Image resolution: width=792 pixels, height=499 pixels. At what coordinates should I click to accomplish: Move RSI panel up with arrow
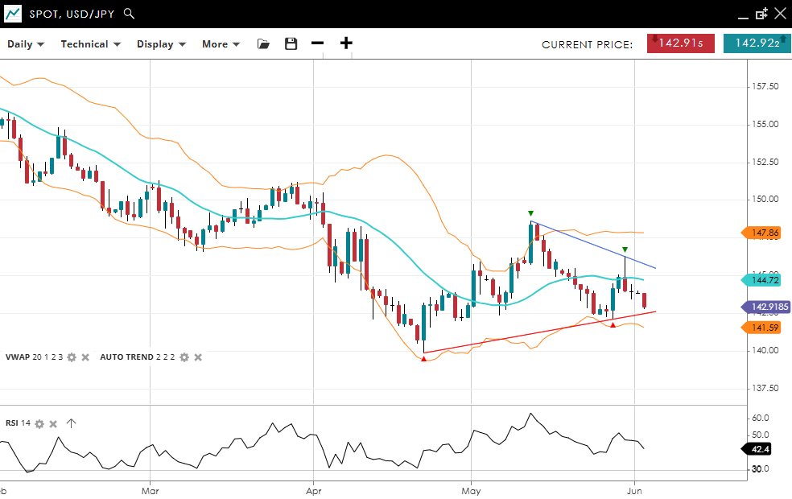[x=71, y=423]
